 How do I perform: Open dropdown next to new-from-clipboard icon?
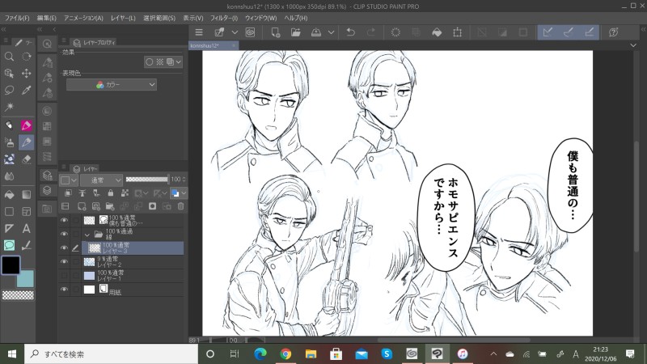point(235,32)
